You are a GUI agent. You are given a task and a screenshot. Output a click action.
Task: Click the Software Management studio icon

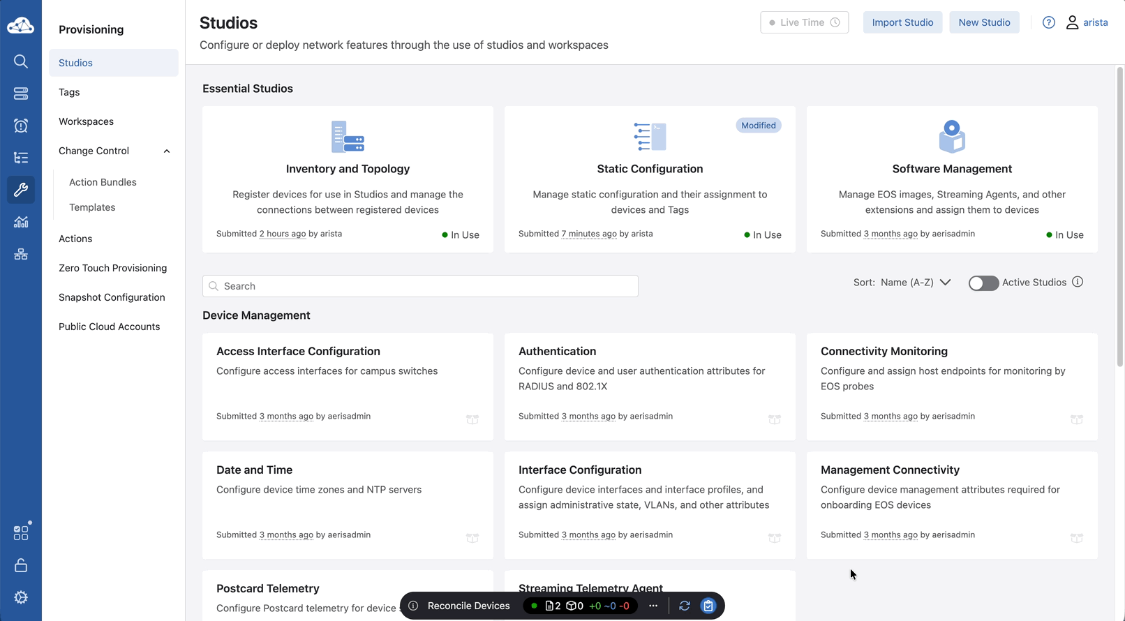point(952,136)
